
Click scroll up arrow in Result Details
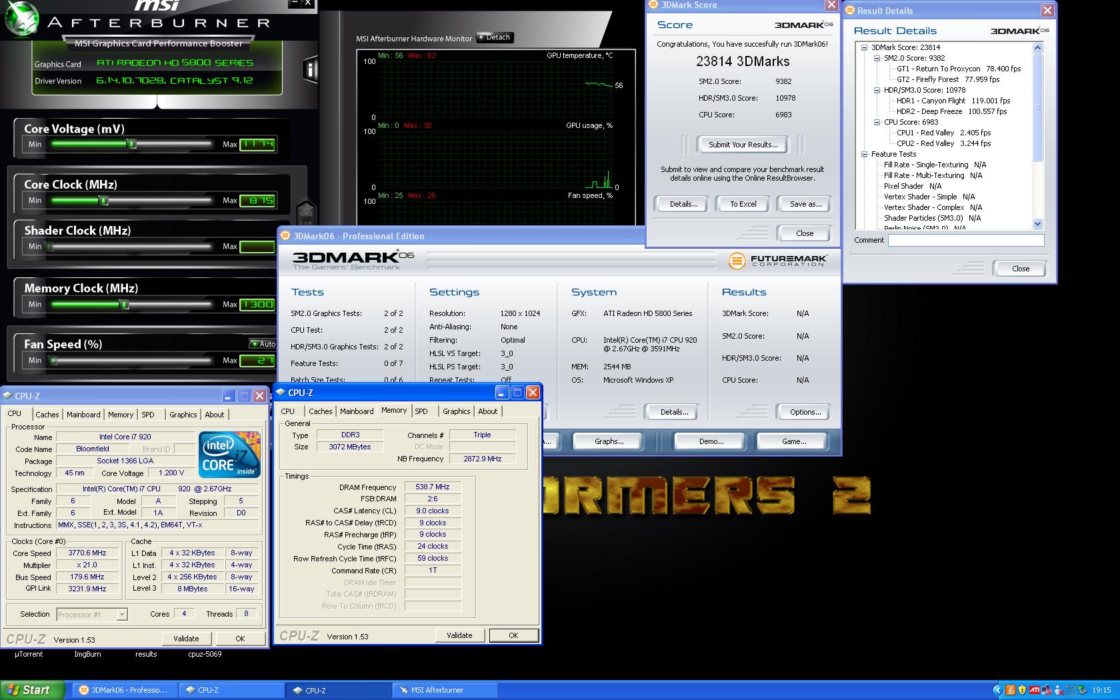(x=1037, y=47)
